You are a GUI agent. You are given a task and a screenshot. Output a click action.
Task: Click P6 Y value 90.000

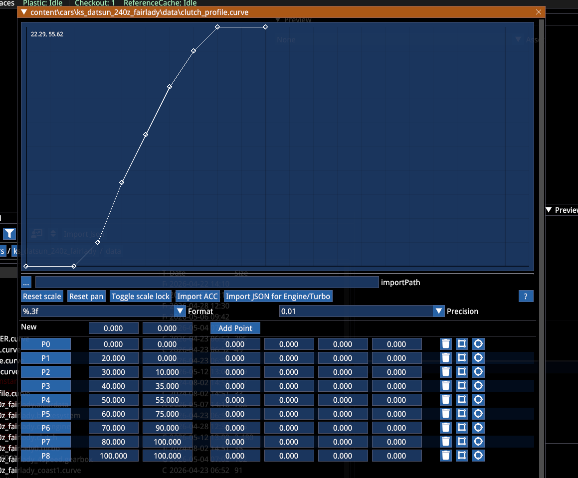point(168,428)
